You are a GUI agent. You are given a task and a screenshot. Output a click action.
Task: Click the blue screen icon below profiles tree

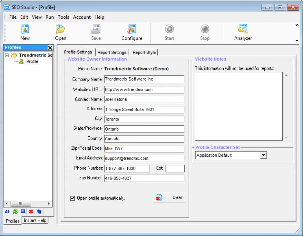[23, 211]
